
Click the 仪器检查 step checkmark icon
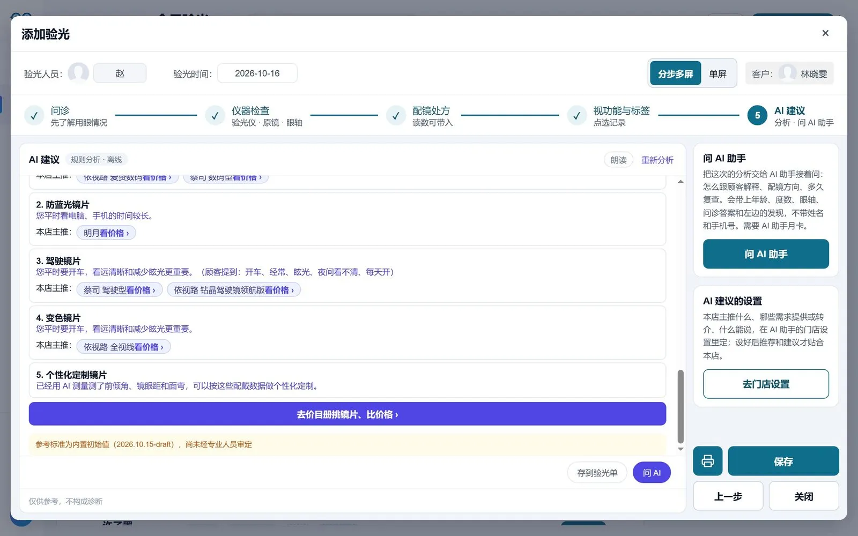[214, 116]
